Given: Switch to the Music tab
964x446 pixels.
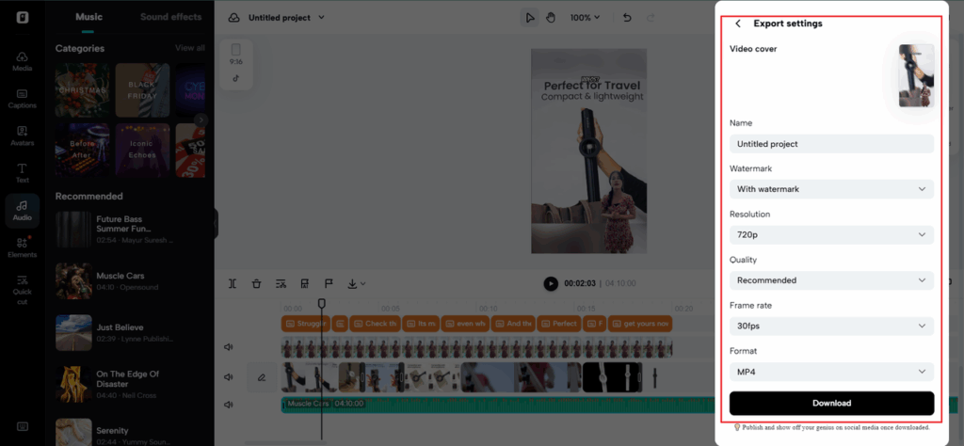Looking at the screenshot, I should [x=88, y=17].
